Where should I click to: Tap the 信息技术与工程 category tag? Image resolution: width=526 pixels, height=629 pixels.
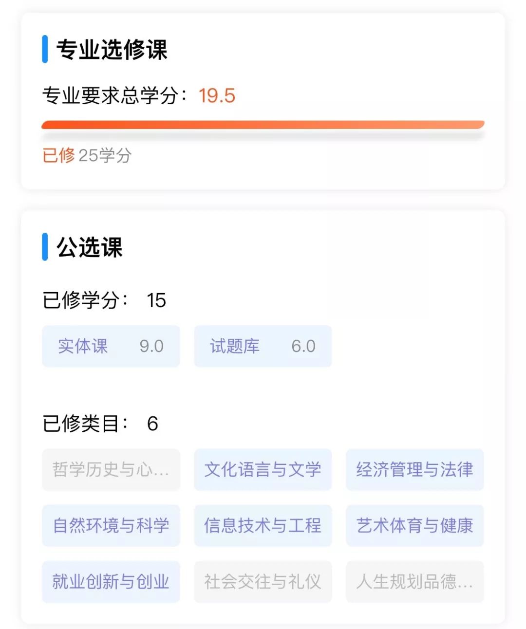click(263, 526)
